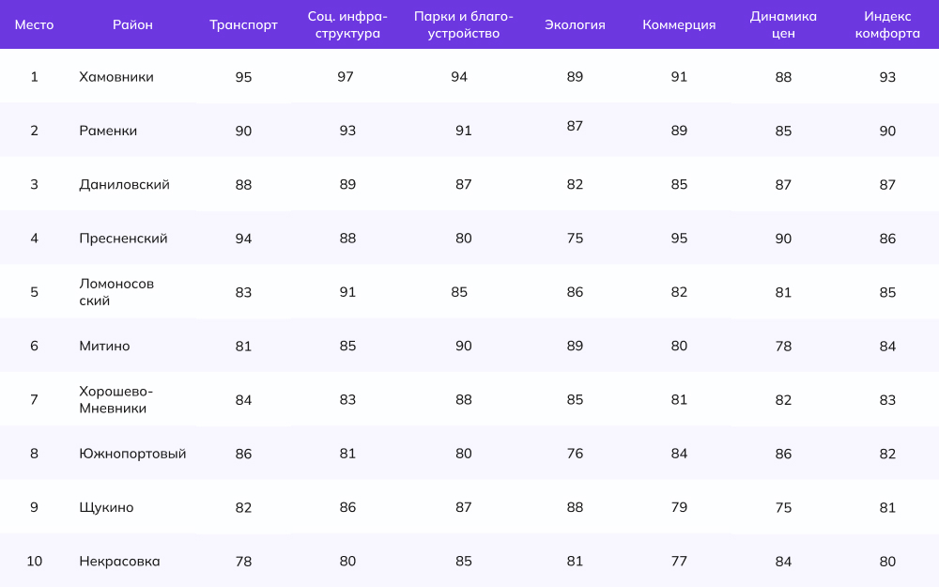The height and width of the screenshot is (587, 939).
Task: Select the Экология column header
Action: (575, 25)
